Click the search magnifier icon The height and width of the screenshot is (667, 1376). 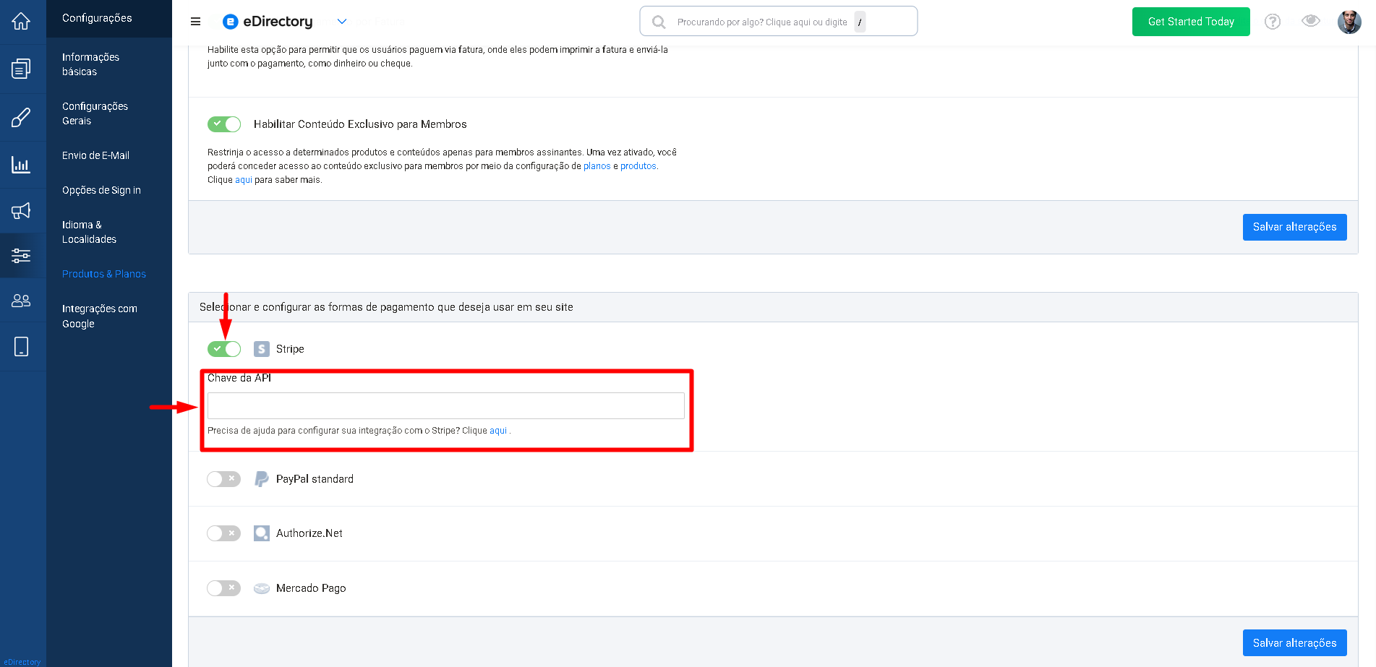(659, 22)
